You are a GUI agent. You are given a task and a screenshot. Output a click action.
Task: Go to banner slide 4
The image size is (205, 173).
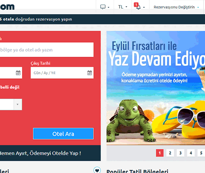click(x=191, y=153)
